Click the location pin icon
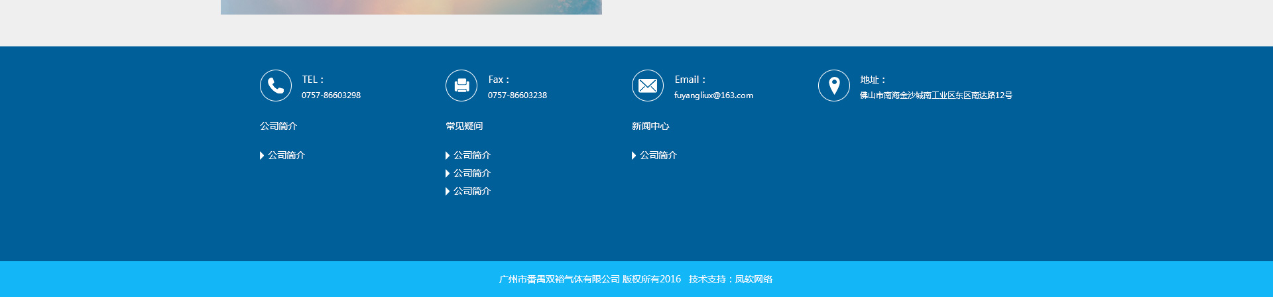 (834, 86)
